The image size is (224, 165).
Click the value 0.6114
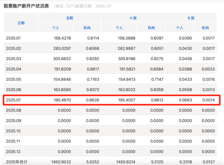click(x=93, y=38)
